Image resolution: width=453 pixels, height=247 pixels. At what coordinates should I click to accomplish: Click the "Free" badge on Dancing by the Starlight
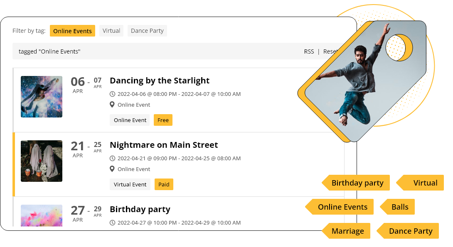tap(163, 120)
